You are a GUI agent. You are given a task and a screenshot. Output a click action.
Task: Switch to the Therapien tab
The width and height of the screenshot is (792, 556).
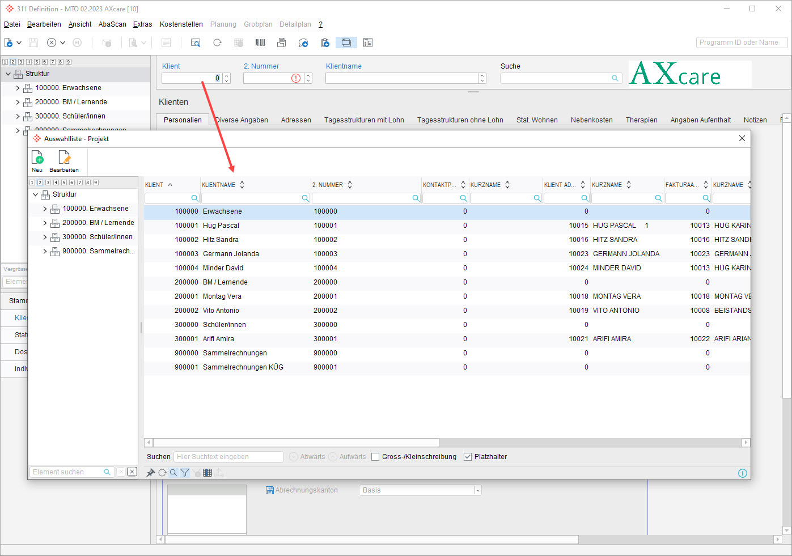click(x=642, y=120)
